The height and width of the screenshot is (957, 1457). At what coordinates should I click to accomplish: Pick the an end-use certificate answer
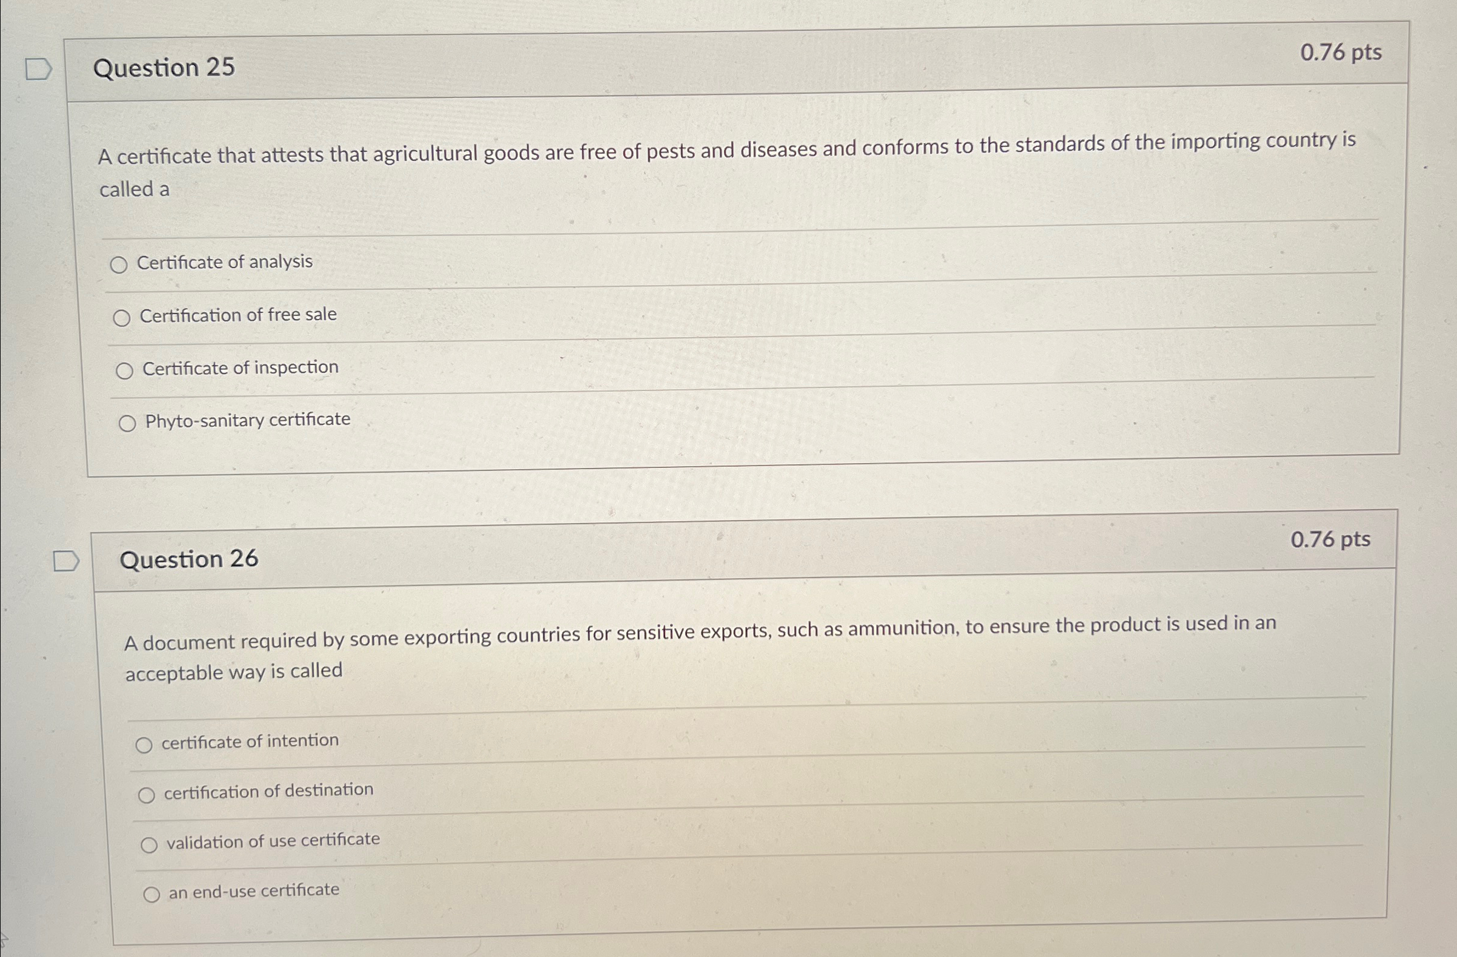tap(152, 894)
